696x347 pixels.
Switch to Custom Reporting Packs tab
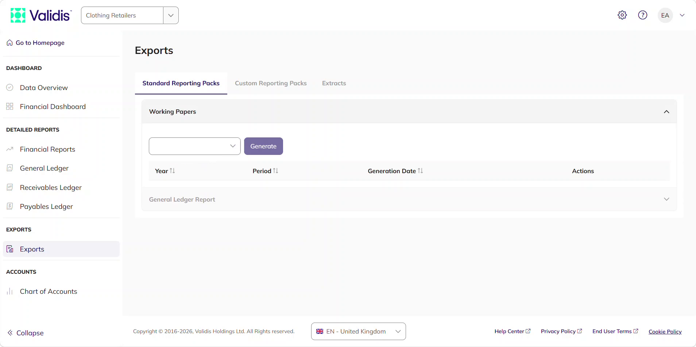tap(271, 83)
